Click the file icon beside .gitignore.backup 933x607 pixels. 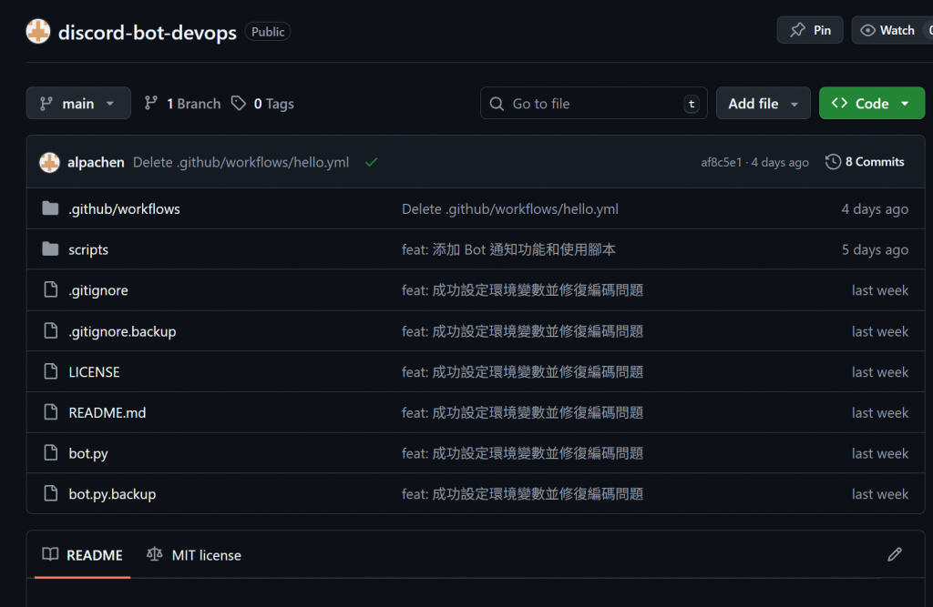[51, 330]
